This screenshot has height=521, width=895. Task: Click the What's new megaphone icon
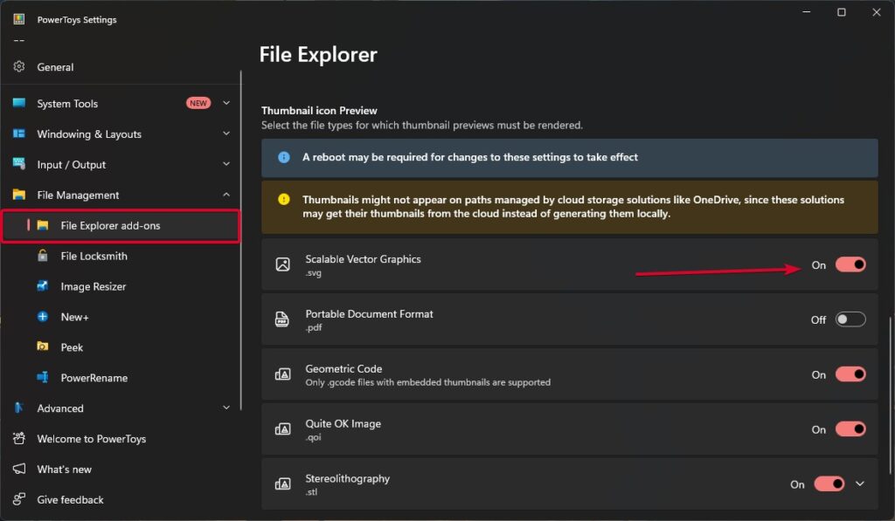(19, 469)
